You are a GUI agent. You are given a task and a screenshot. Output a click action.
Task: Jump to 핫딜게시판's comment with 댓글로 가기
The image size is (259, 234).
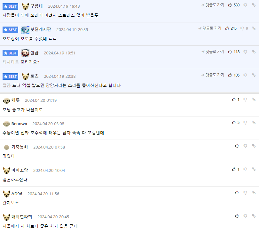210,28
